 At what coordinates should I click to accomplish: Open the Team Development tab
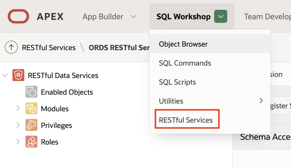pos(268,17)
